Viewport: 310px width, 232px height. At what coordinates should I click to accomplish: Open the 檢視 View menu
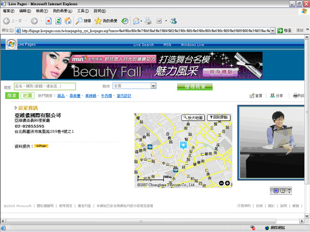tap(42, 11)
